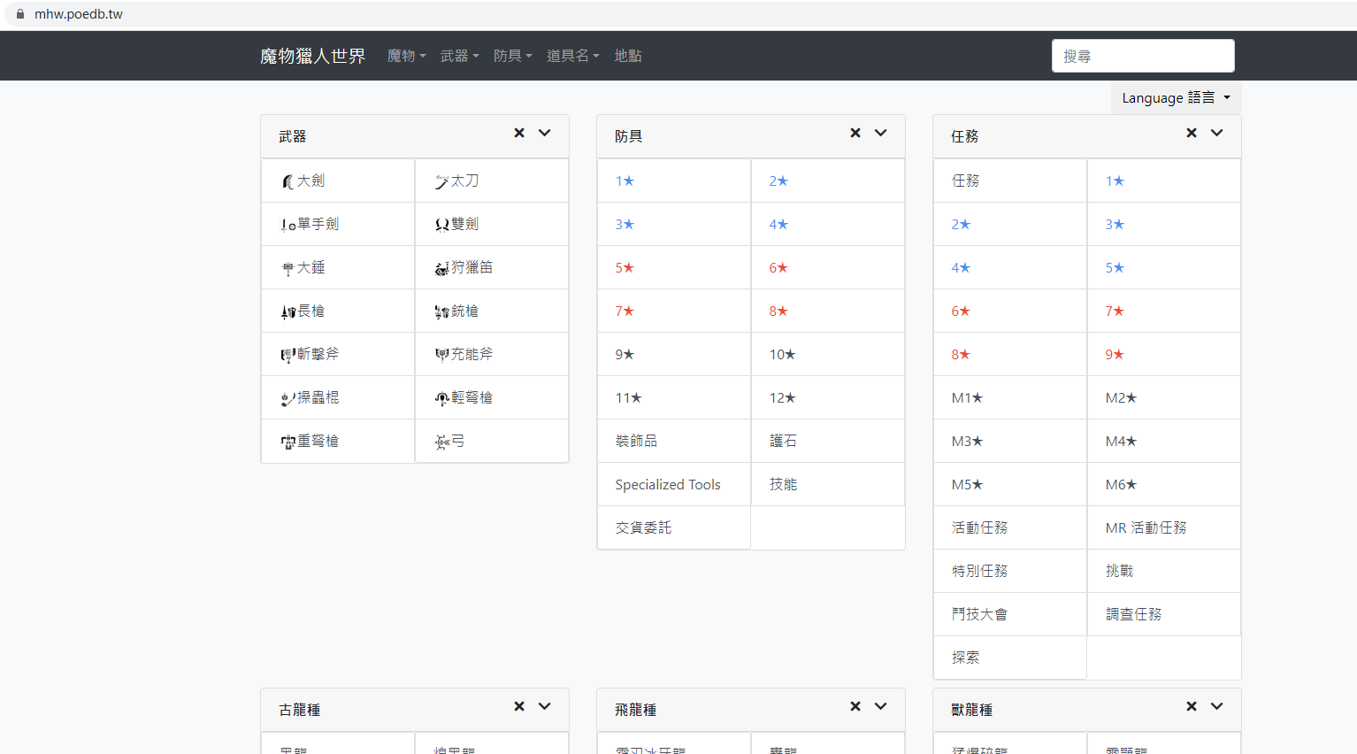The height and width of the screenshot is (754, 1357).
Task: Open the armor 1★ link
Action: [x=625, y=181]
